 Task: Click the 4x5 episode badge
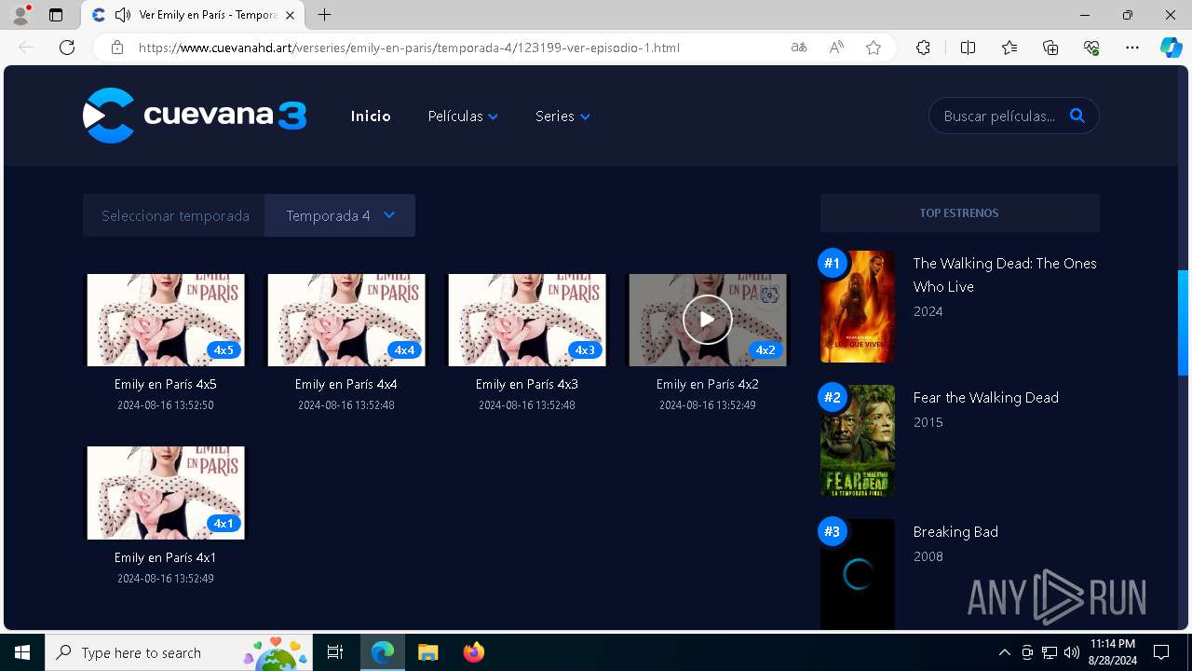223,350
